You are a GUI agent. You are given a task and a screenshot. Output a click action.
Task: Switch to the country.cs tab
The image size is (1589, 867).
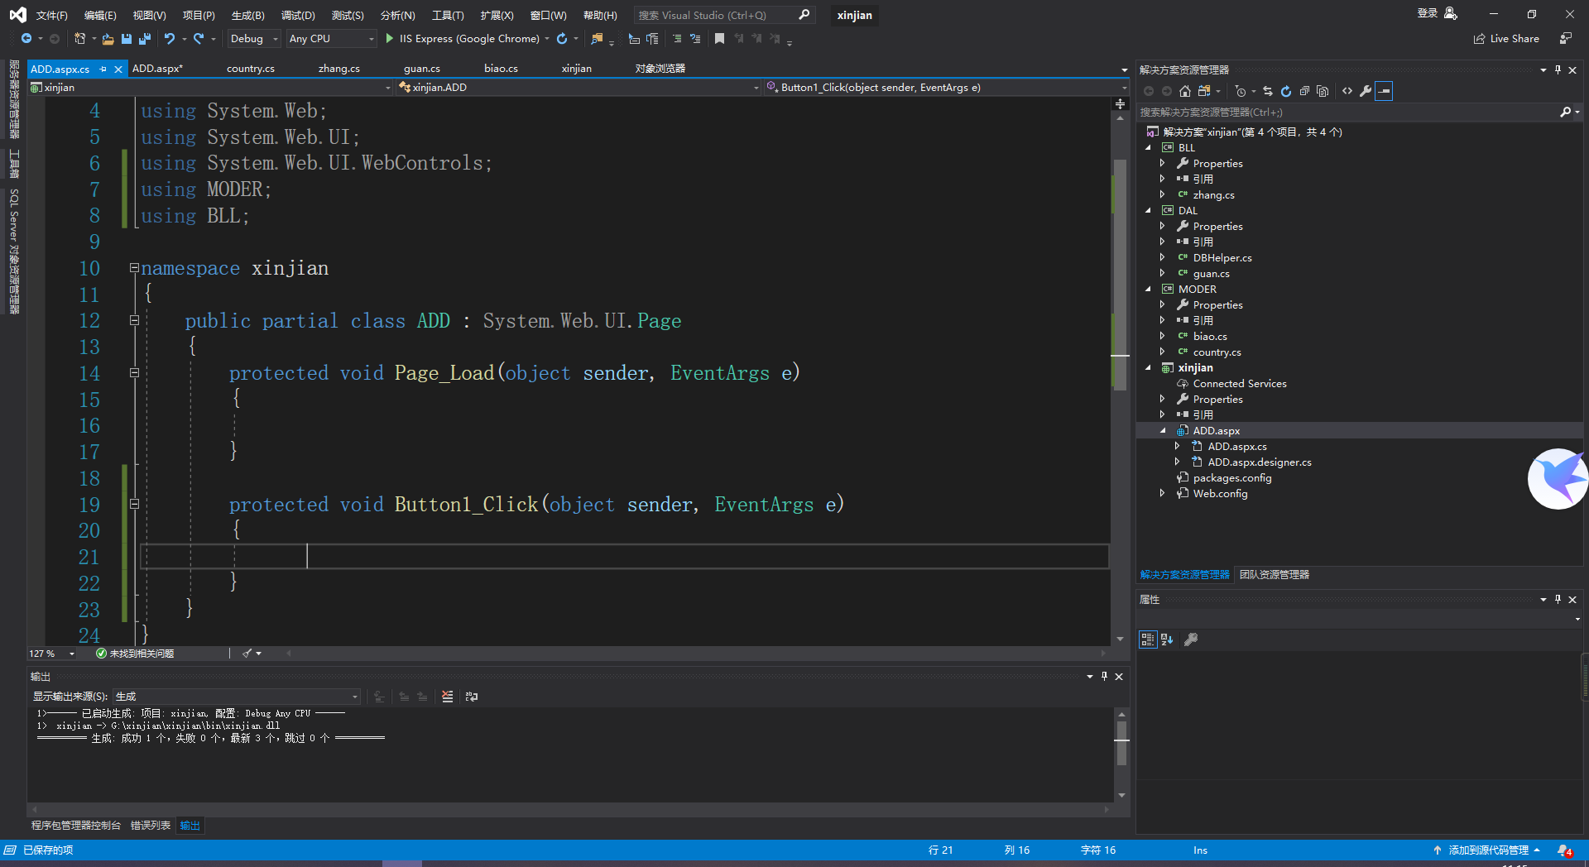(x=251, y=69)
